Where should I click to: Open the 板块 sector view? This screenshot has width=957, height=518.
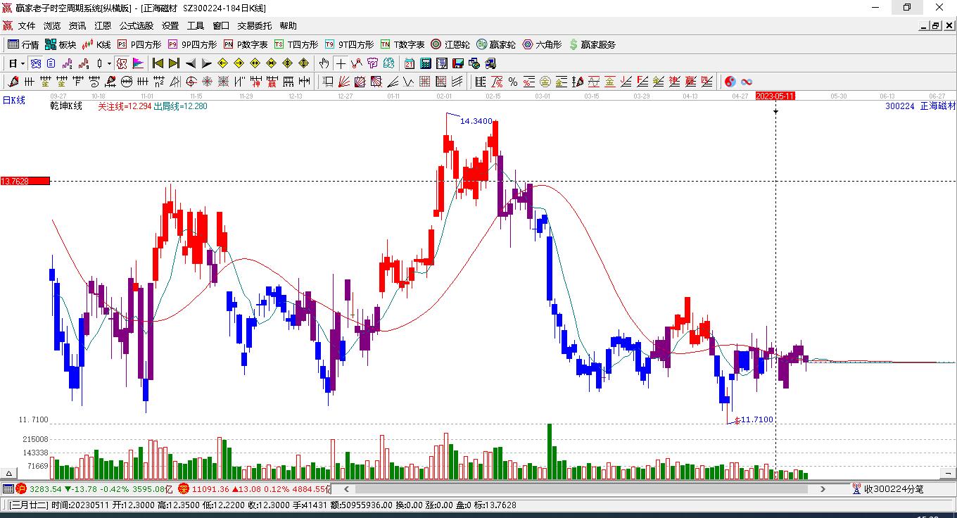click(x=61, y=44)
